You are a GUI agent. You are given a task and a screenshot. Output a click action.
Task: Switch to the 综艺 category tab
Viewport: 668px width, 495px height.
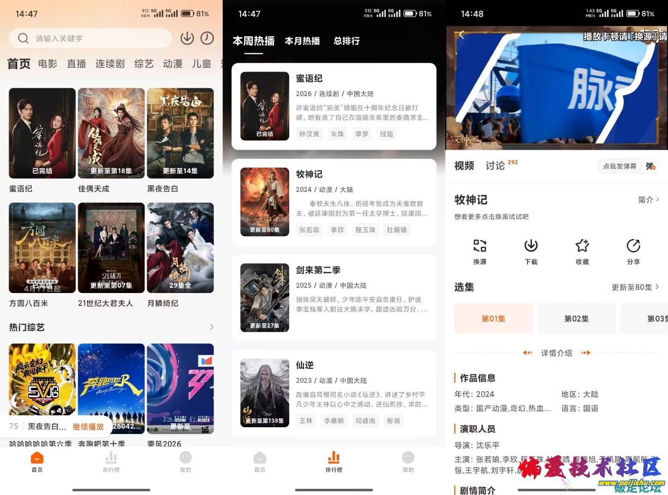[144, 64]
